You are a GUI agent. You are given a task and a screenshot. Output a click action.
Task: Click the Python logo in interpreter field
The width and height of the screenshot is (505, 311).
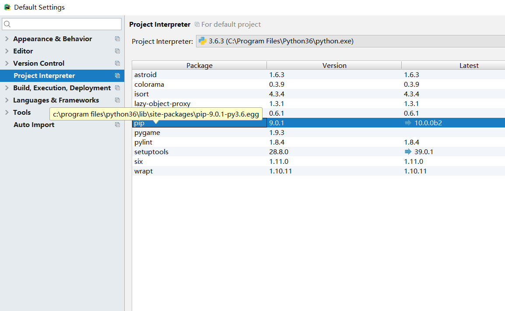(x=203, y=41)
